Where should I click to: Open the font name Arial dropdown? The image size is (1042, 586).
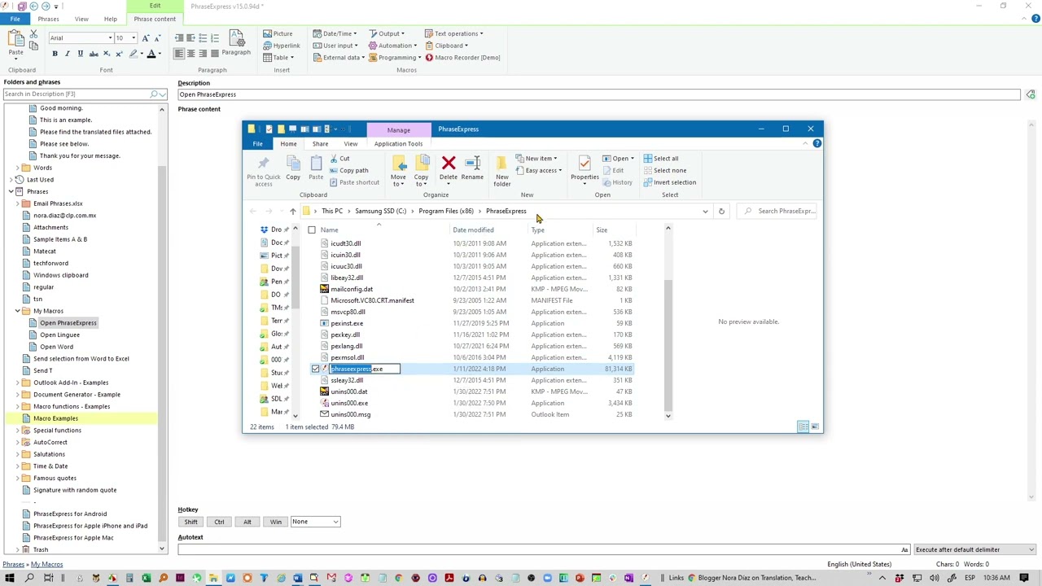pyautogui.click(x=110, y=38)
